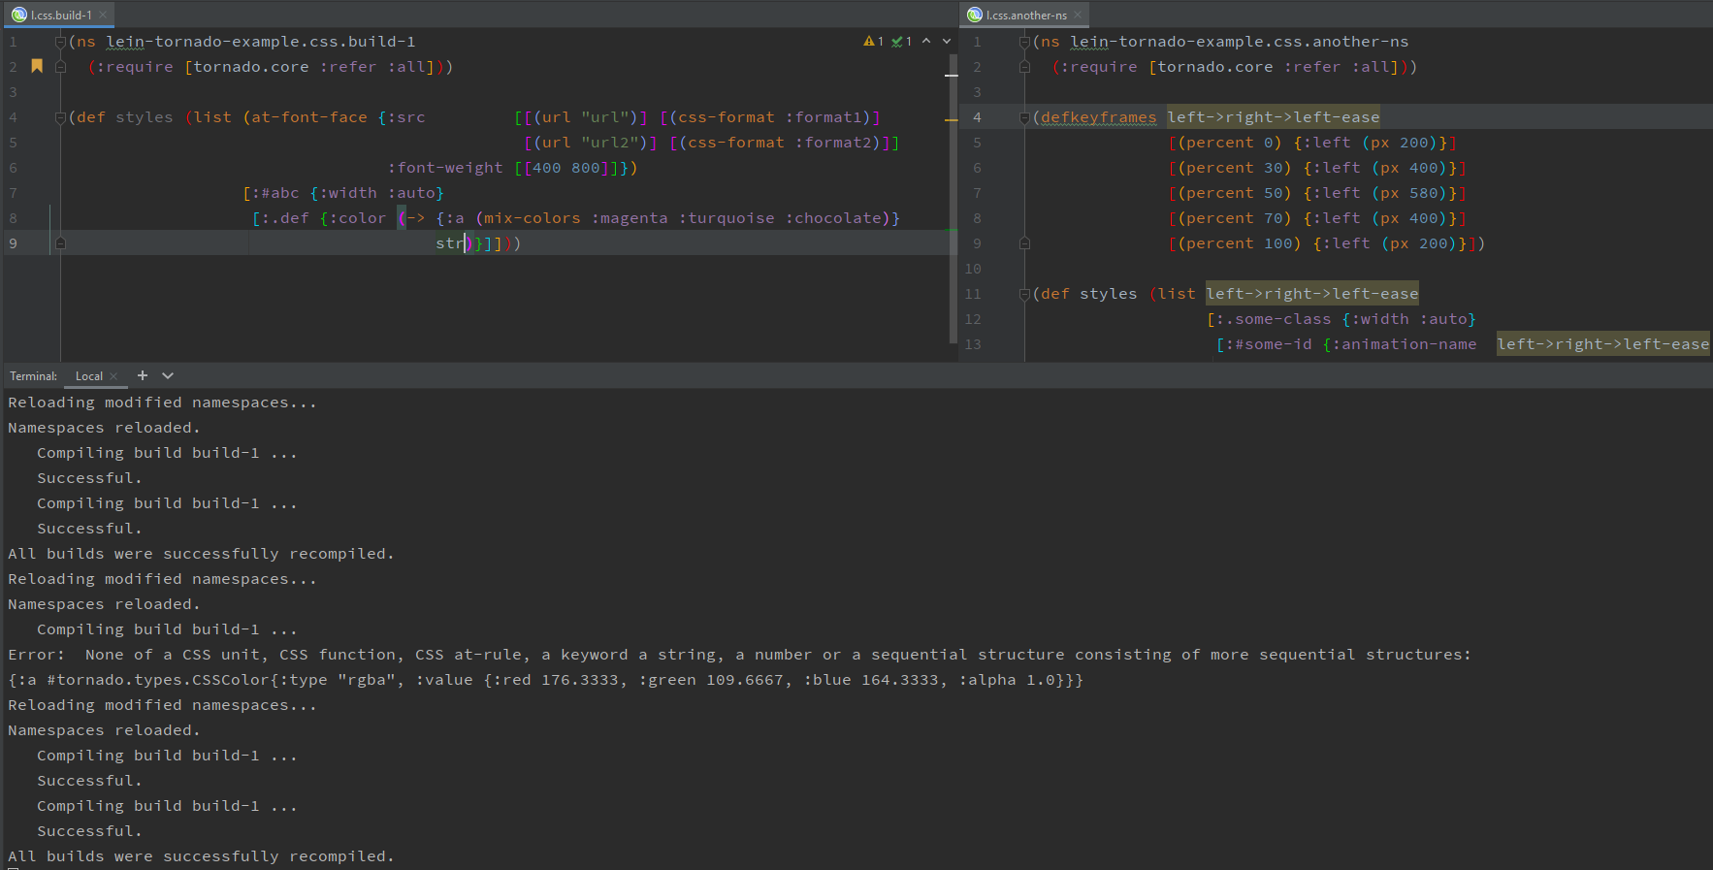
Task: Collapse def styles fold in left editor
Action: (60, 117)
